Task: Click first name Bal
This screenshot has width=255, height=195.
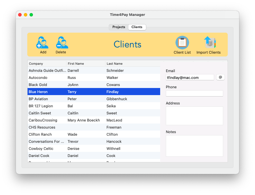Action: coord(70,106)
